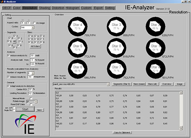Click the Start button
The height and width of the screenshot is (138, 191).
point(25,109)
